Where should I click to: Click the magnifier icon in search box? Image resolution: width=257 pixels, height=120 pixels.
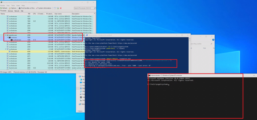(94, 8)
